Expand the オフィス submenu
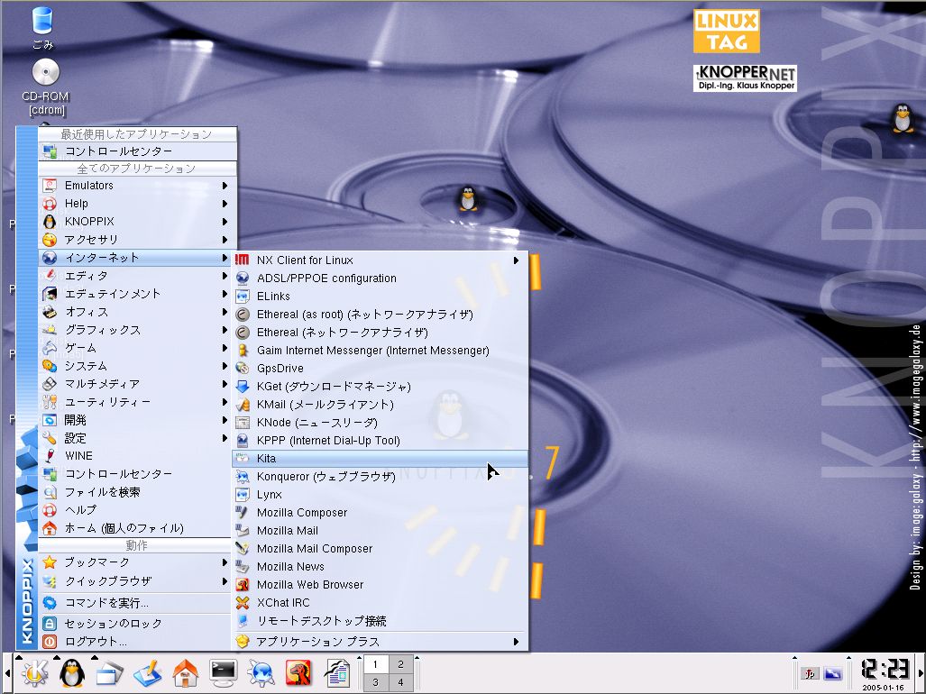 (x=135, y=312)
